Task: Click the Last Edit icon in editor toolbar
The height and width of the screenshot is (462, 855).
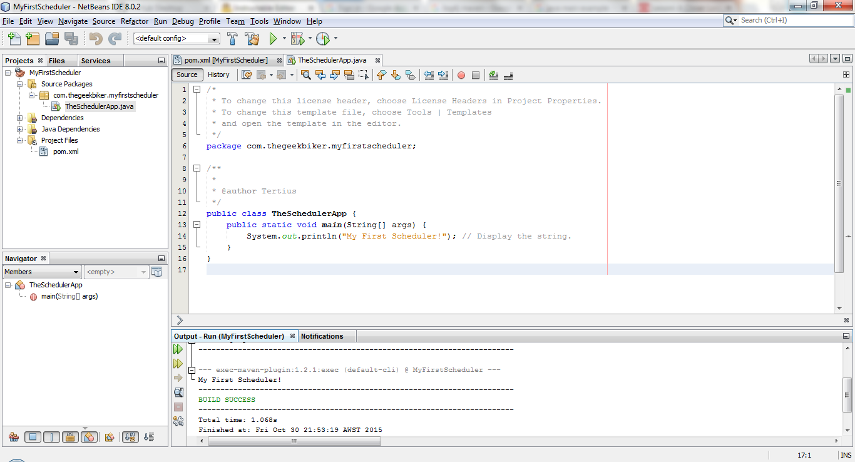Action: (x=247, y=75)
